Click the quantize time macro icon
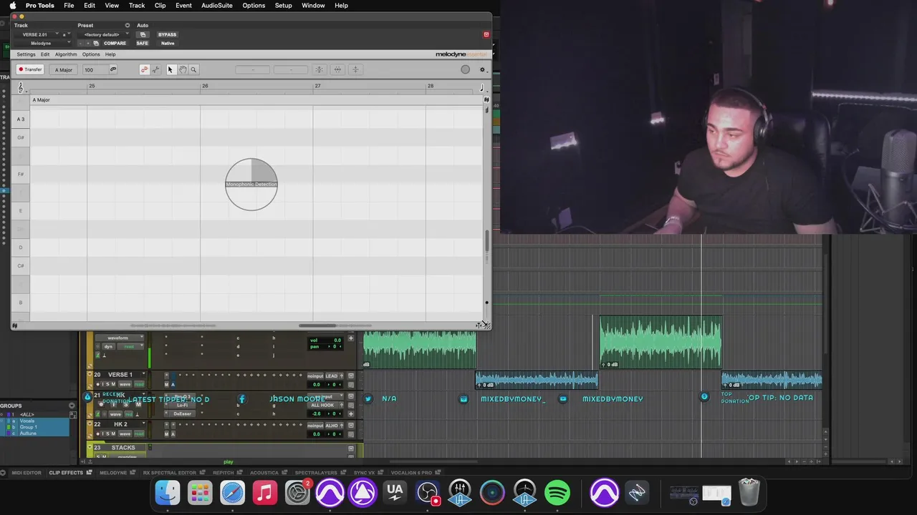The image size is (917, 515). click(x=337, y=69)
